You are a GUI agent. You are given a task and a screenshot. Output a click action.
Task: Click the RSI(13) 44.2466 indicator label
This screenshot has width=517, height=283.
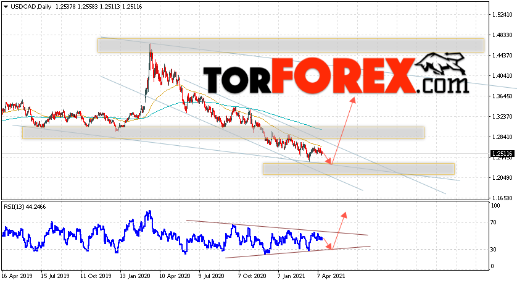[25, 207]
